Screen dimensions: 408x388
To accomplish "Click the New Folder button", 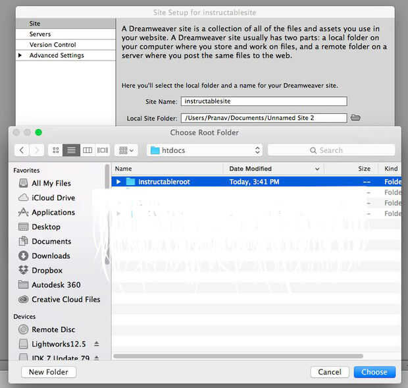I will click(49, 372).
